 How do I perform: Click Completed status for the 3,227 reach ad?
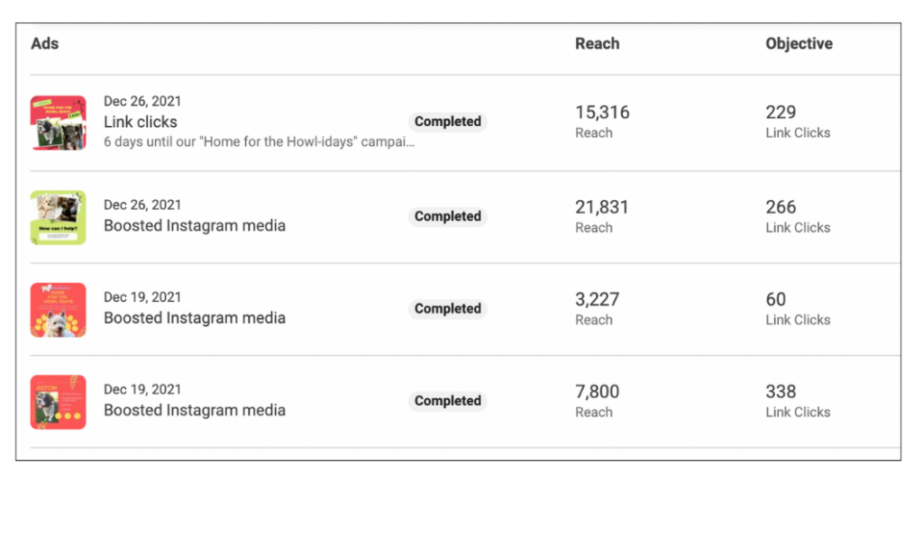point(447,308)
